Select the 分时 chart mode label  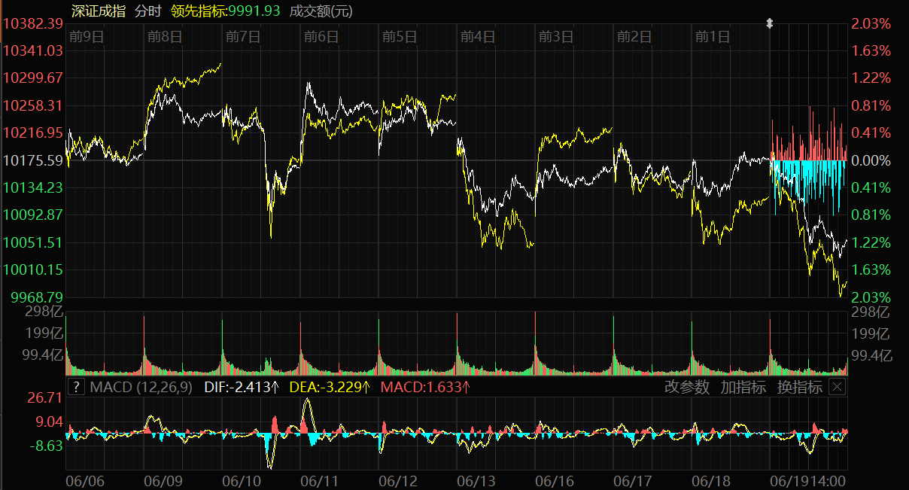coord(149,11)
